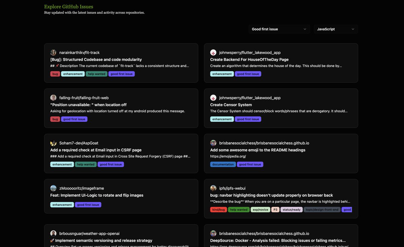This screenshot has height=247, width=404.
Task: Click ipfs avatar on the ipfs-webui card
Action: tap(213, 188)
